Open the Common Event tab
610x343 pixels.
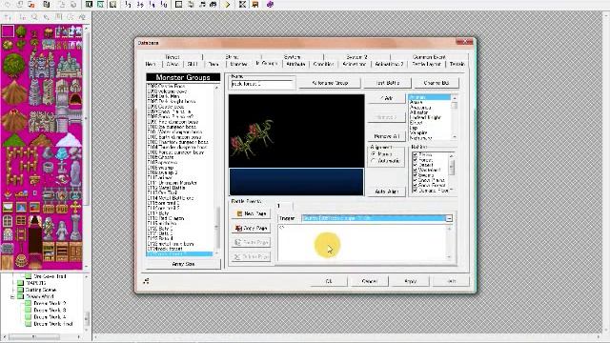point(429,57)
